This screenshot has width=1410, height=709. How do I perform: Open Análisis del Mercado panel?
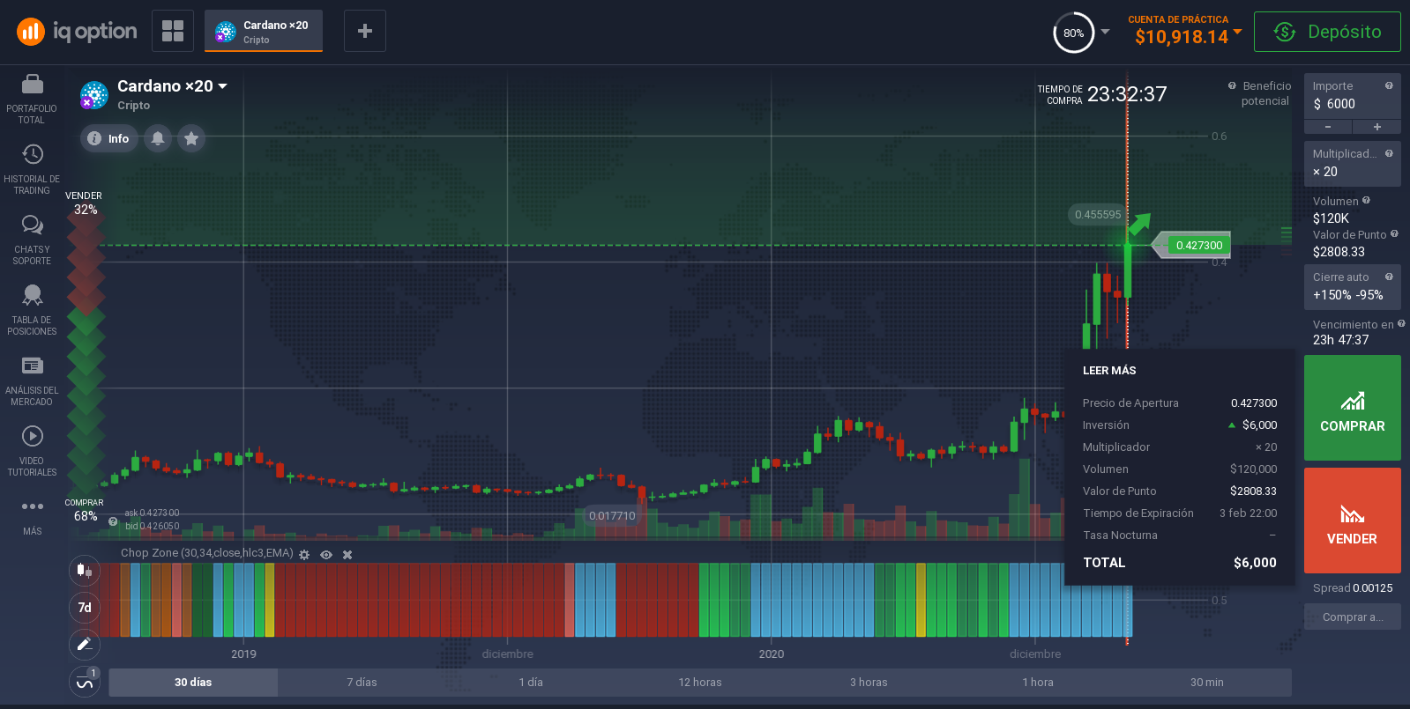point(32,380)
